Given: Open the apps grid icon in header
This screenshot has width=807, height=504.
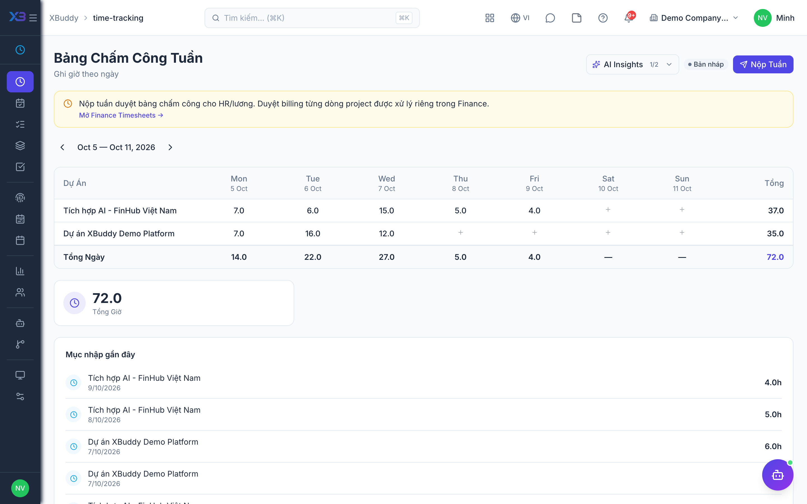Looking at the screenshot, I should click(x=490, y=18).
